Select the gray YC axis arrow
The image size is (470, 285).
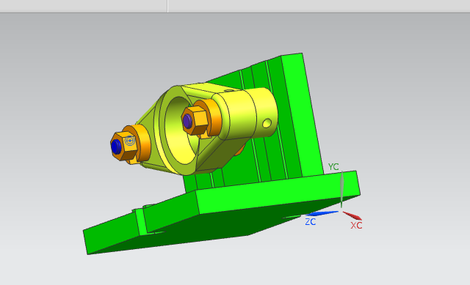coord(341,189)
